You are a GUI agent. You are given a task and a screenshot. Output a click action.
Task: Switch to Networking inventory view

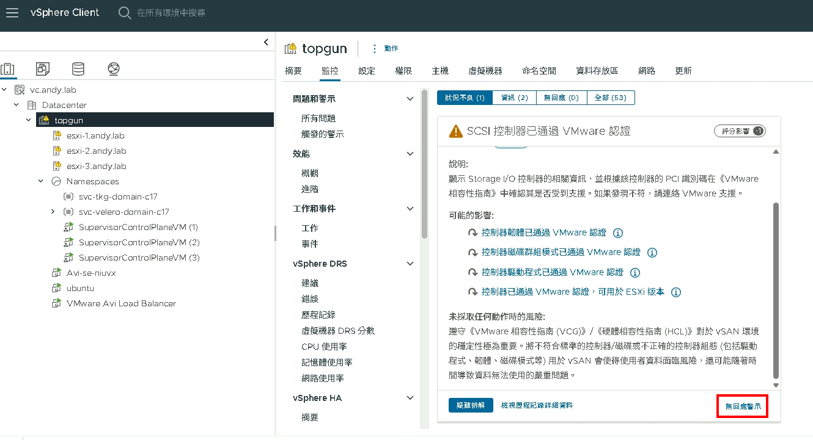pos(114,69)
